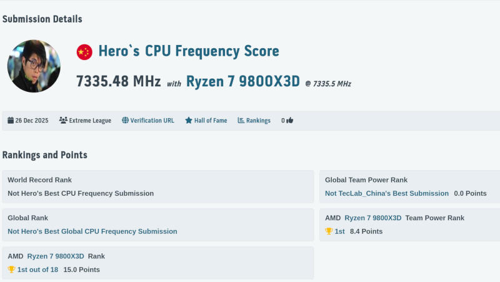Open Not Hero's Best Global CPU Frequency Submission

92,231
